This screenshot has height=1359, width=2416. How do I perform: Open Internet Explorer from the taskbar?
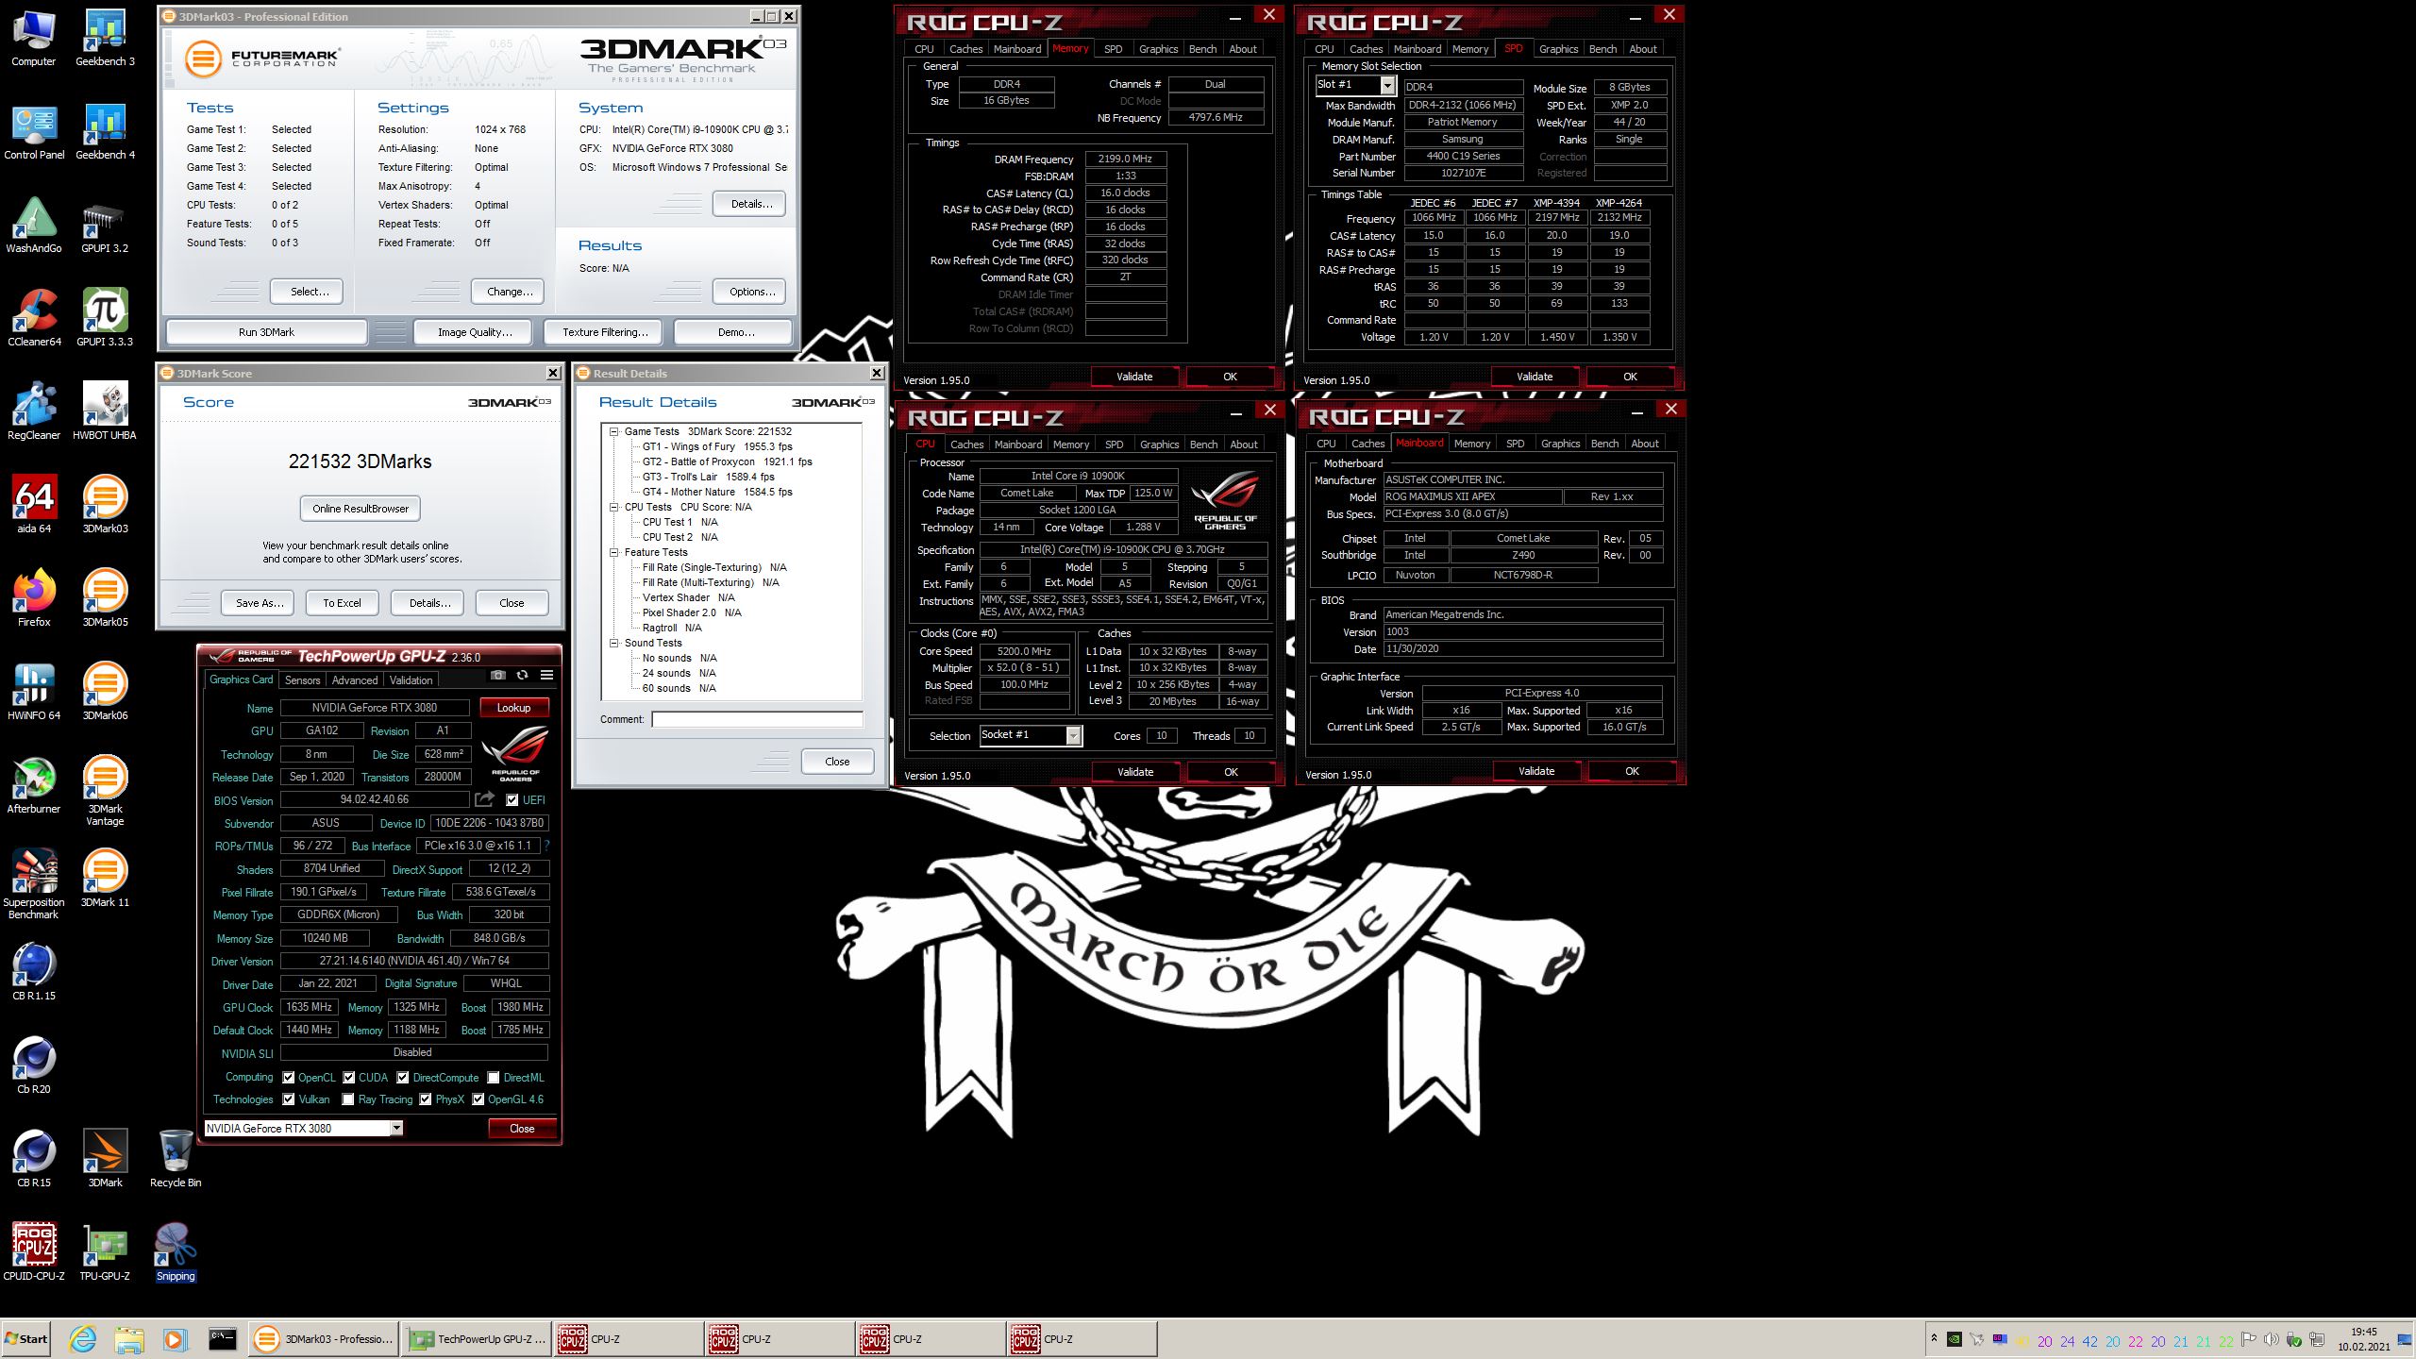[x=82, y=1338]
